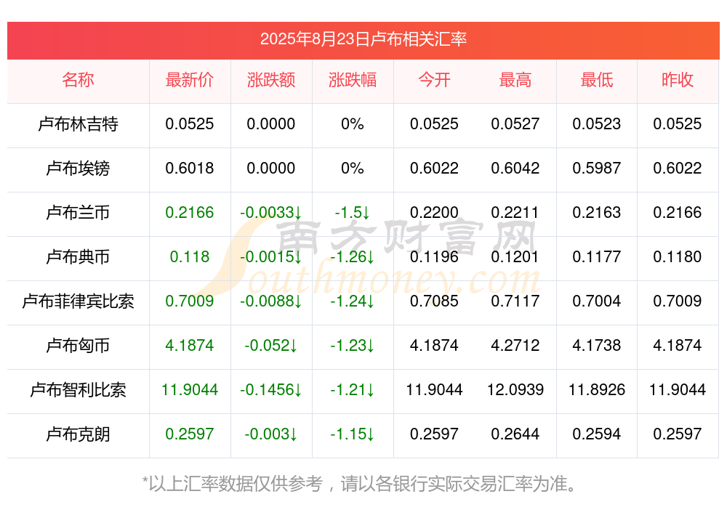Click change percent -1.24↓
Image resolution: width=727 pixels, height=507 pixels.
click(353, 301)
